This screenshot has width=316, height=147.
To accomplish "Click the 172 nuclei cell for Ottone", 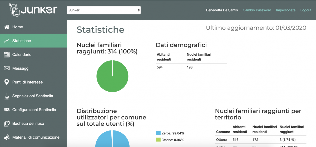I will (x=255, y=140).
